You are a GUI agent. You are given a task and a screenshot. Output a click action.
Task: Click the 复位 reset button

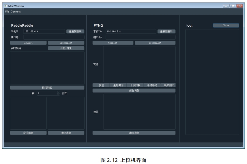(x=101, y=85)
